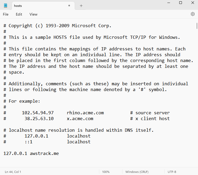Open Notepad settings gear icon

[192, 14]
